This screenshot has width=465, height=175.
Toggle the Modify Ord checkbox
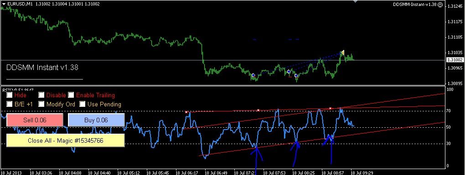coord(41,104)
